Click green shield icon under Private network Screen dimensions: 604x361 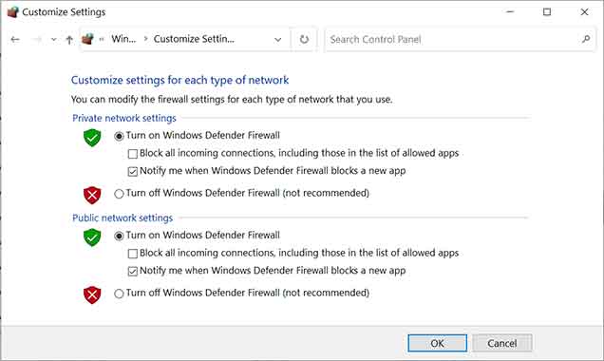92,138
